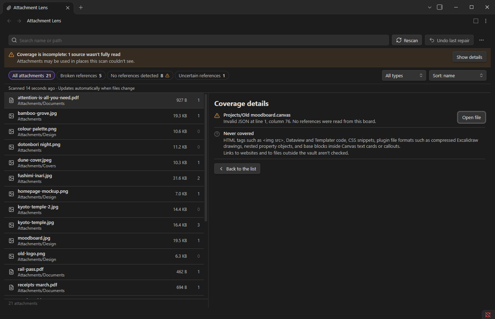495x319 pixels.
Task: Open the Sort: name dropdown
Action: click(457, 75)
